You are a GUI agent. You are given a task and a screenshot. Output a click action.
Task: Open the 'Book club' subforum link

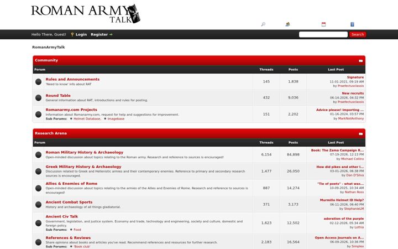point(82,246)
